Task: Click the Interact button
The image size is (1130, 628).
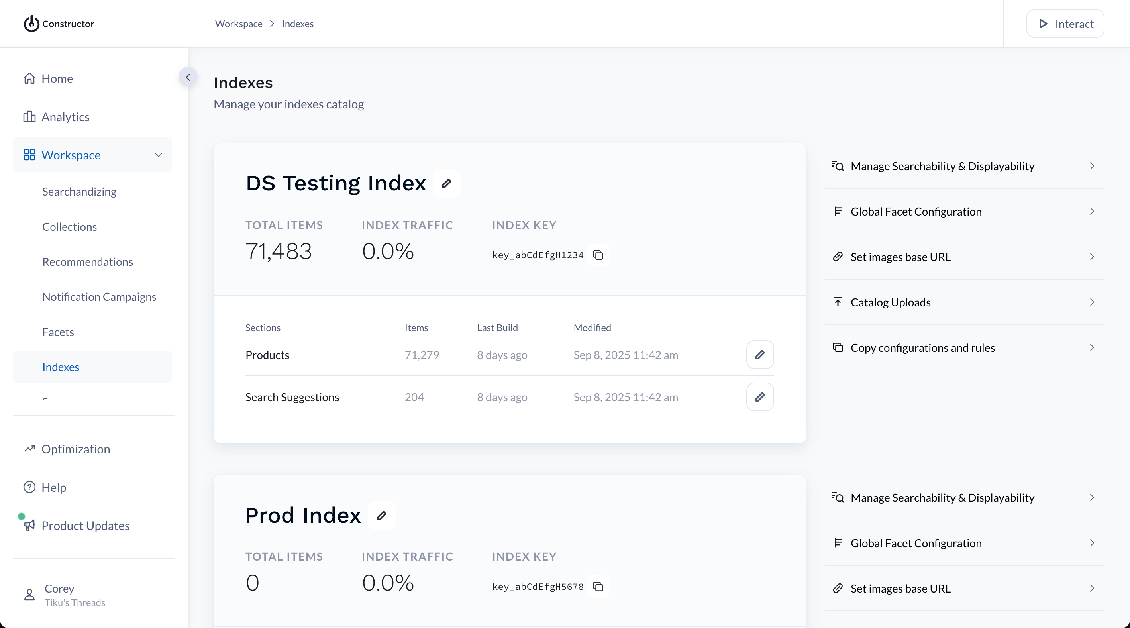Action: (1065, 24)
